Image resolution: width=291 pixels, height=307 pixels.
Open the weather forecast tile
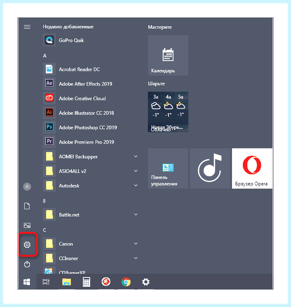click(168, 112)
